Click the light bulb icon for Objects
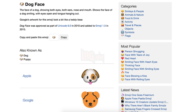Viewport: 185px width, 112px height. tap(122, 29)
